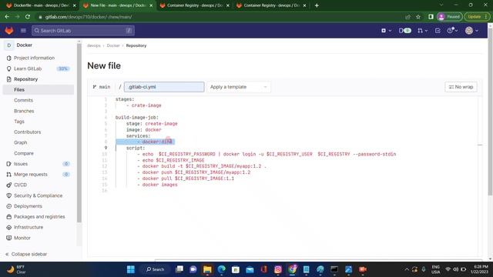Click the devops breadcrumb link
The width and height of the screenshot is (493, 277).
coord(94,45)
